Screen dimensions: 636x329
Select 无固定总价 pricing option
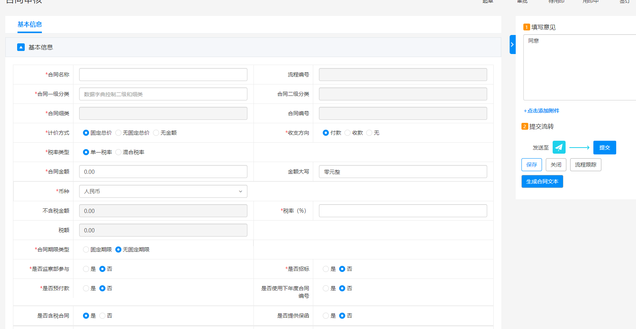pos(118,133)
